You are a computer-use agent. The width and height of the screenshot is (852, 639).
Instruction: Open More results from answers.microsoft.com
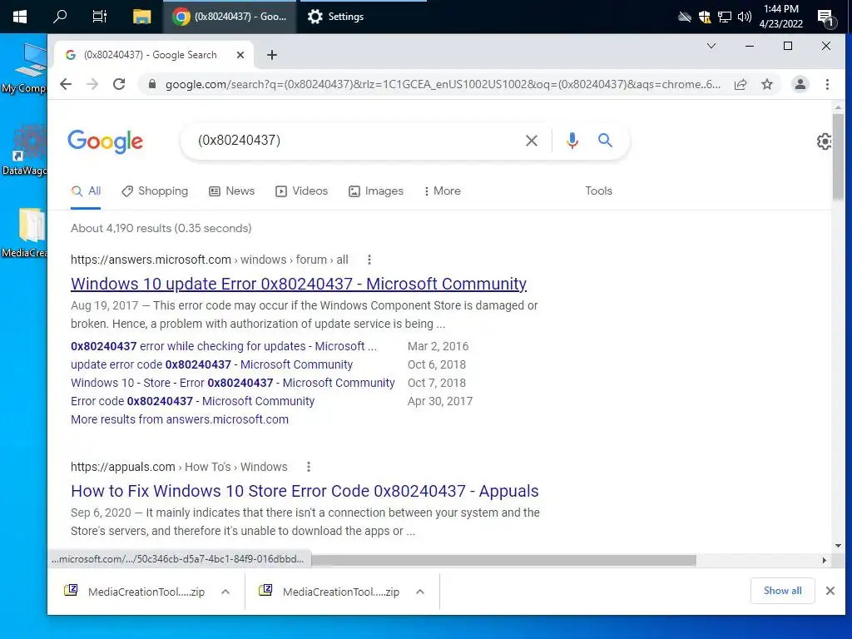(x=180, y=419)
